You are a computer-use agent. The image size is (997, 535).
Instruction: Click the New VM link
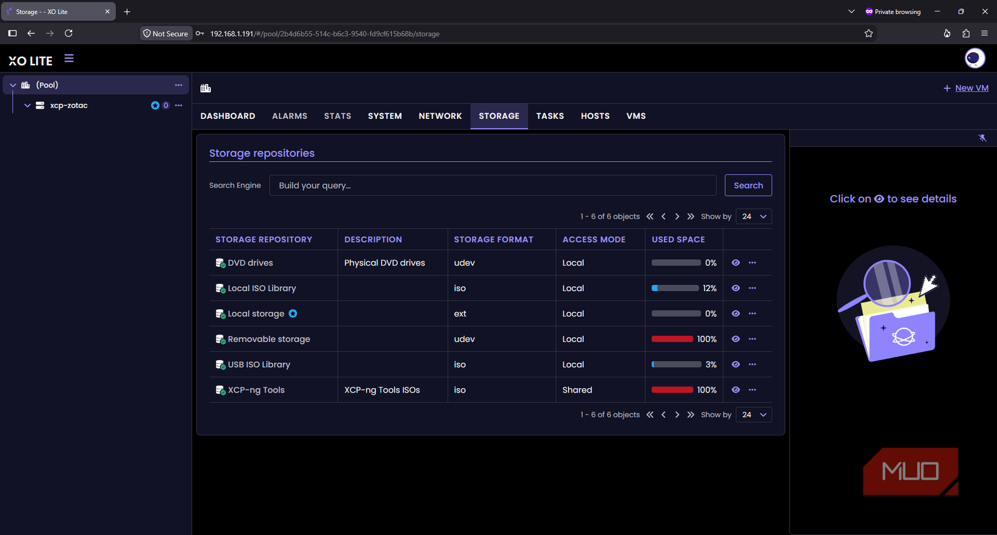(x=966, y=88)
